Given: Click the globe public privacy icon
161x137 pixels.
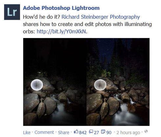Looking at the screenshot, I should click(146, 131).
